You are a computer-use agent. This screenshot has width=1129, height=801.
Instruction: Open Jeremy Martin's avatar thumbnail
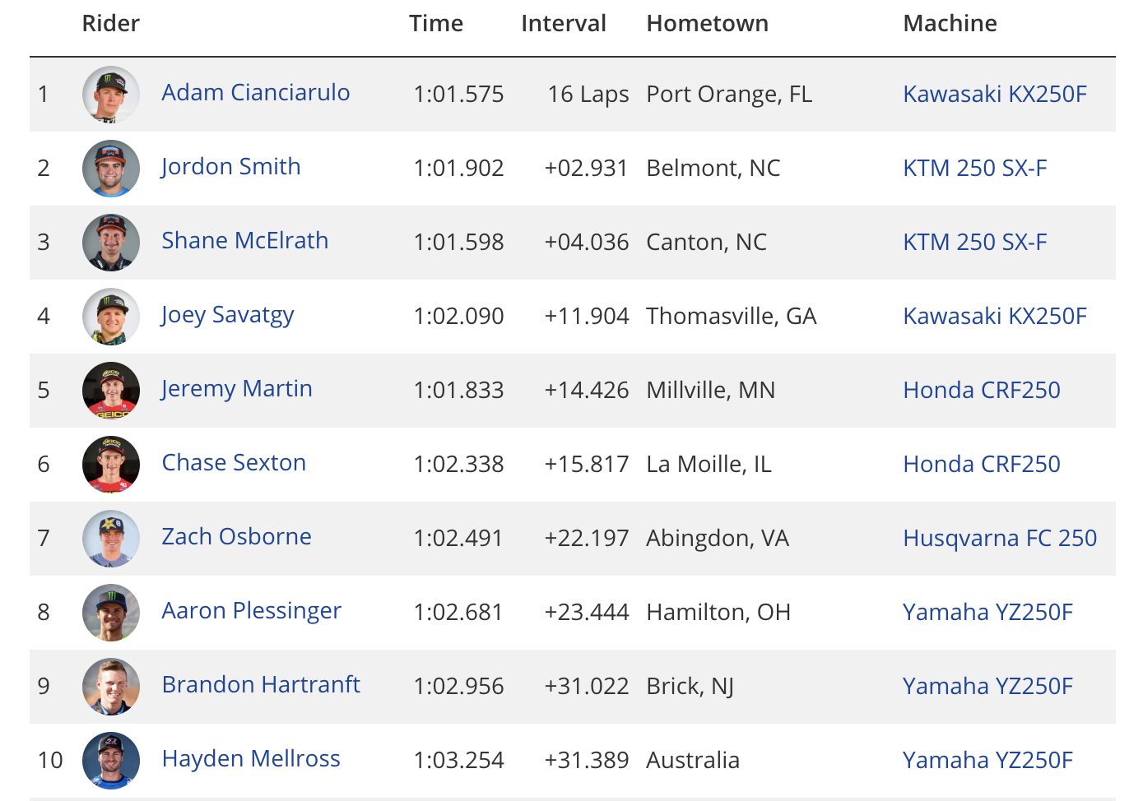[111, 391]
